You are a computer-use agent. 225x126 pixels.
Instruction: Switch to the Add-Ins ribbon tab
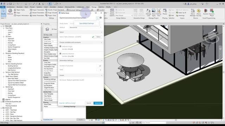tap(101, 7)
